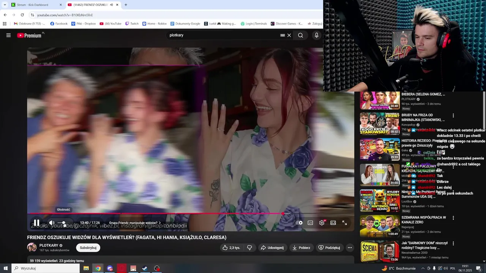This screenshot has width=486, height=273.
Task: Run search with magnifier button
Action: click(300, 35)
